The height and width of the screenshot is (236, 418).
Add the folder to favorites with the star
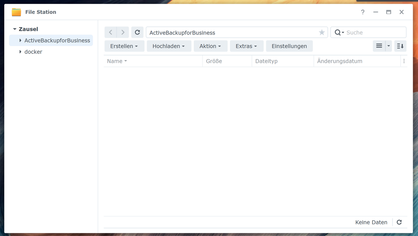[x=322, y=32]
